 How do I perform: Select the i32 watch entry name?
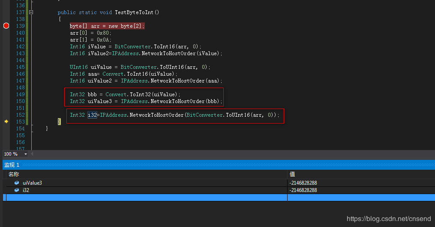(26, 190)
